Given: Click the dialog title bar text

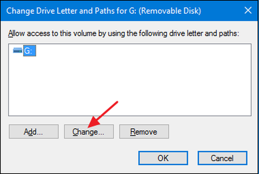Looking at the screenshot, I should pos(104,11).
